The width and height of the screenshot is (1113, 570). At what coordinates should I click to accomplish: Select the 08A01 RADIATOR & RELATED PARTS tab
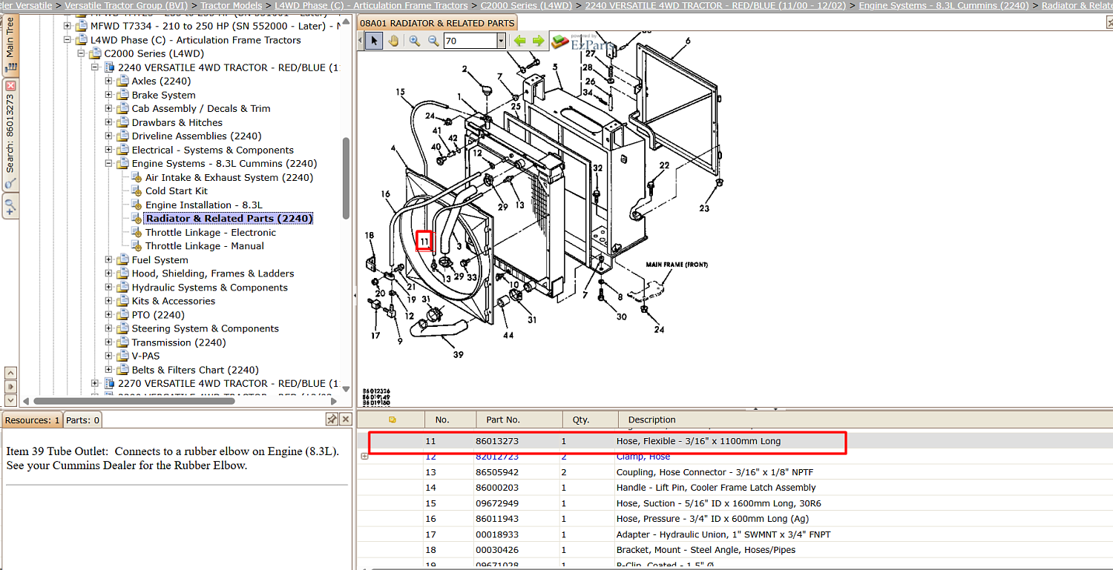[437, 23]
